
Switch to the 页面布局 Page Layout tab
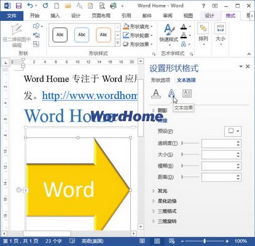101,16
